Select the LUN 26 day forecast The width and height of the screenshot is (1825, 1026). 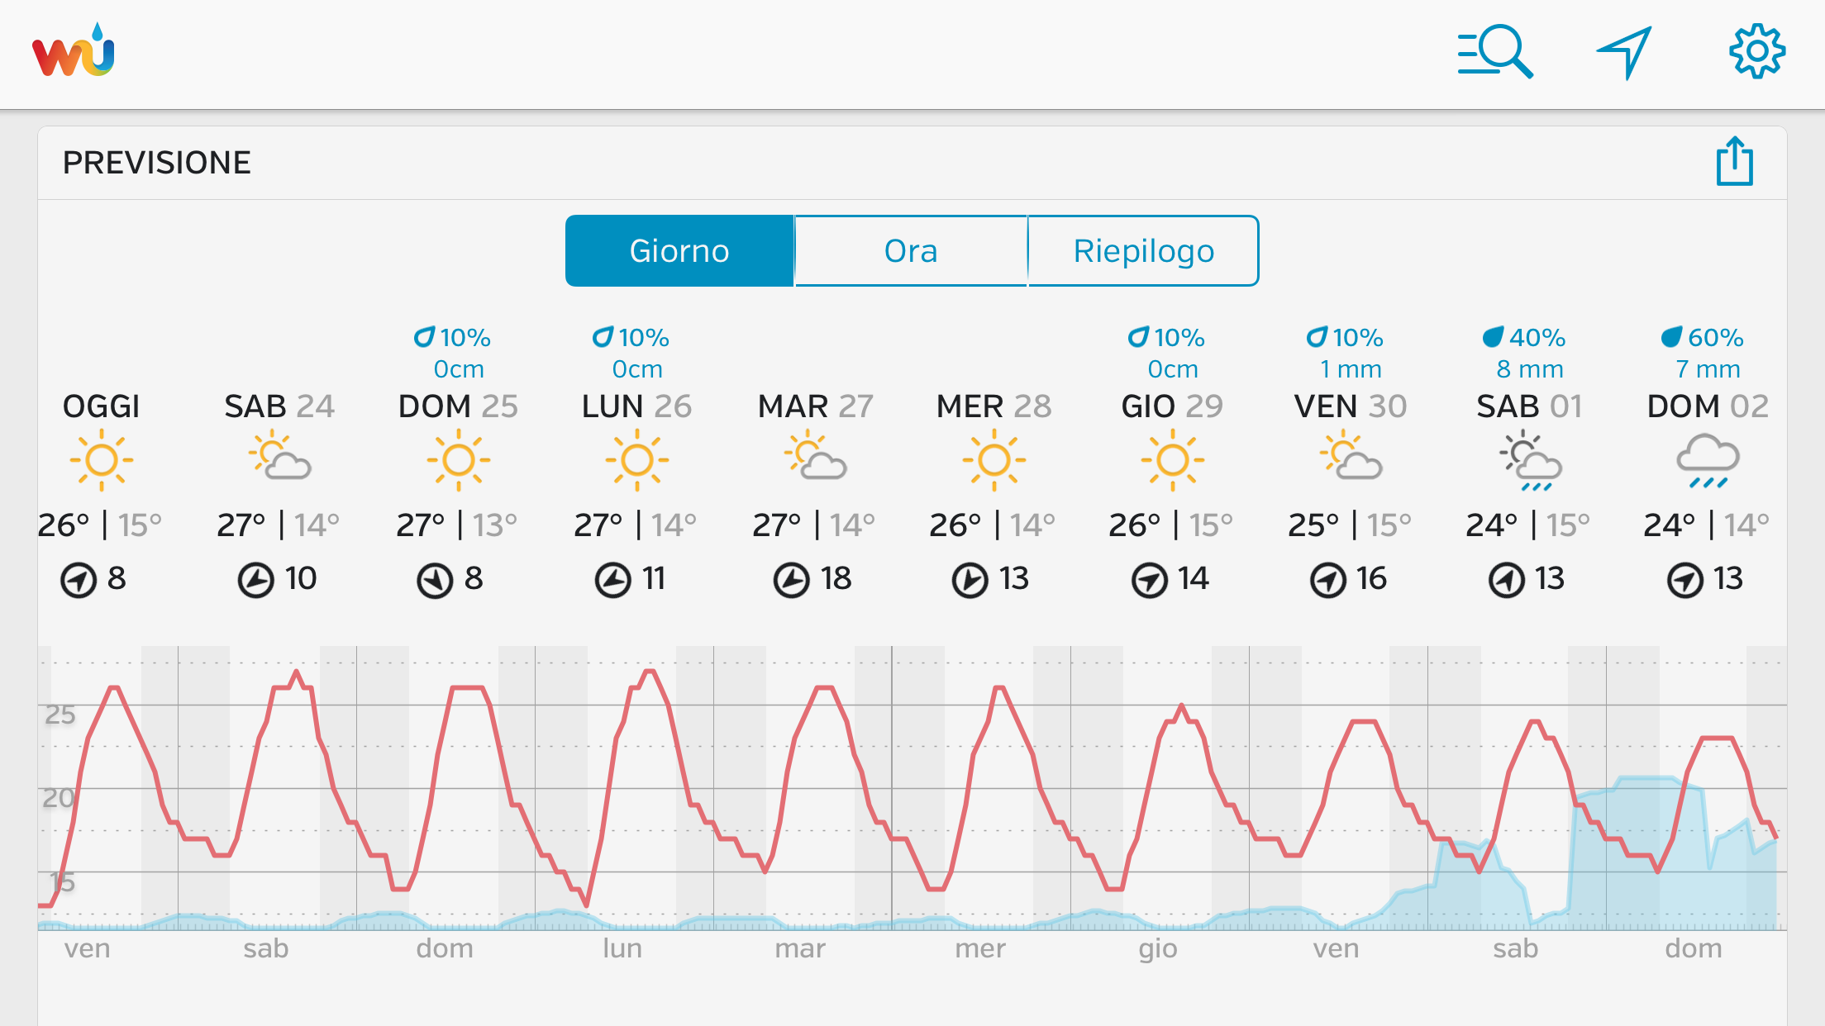636,406
